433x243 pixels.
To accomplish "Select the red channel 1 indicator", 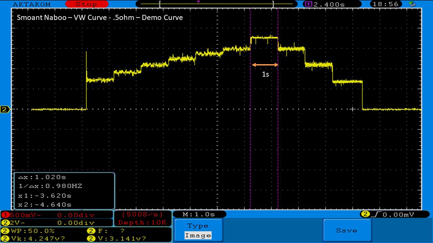I will pyautogui.click(x=5, y=215).
